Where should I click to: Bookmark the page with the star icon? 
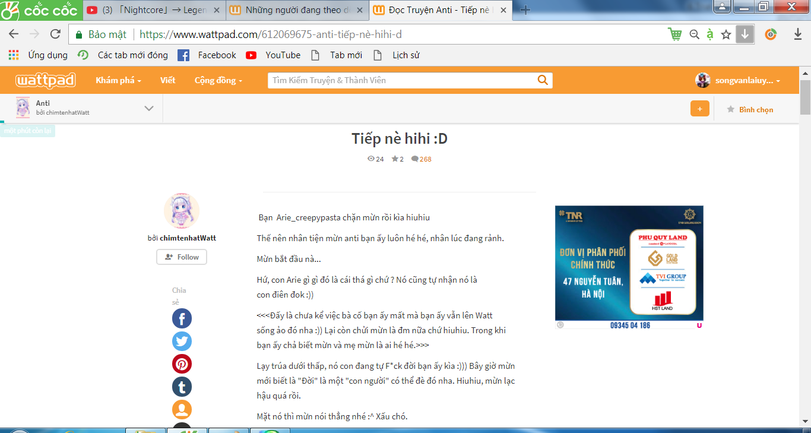726,34
